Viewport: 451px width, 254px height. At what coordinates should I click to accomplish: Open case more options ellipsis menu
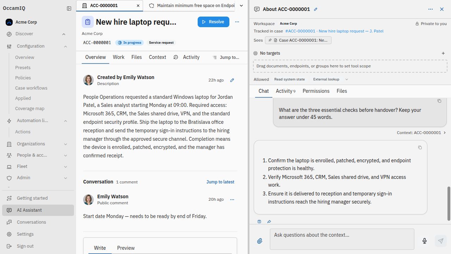(x=237, y=22)
